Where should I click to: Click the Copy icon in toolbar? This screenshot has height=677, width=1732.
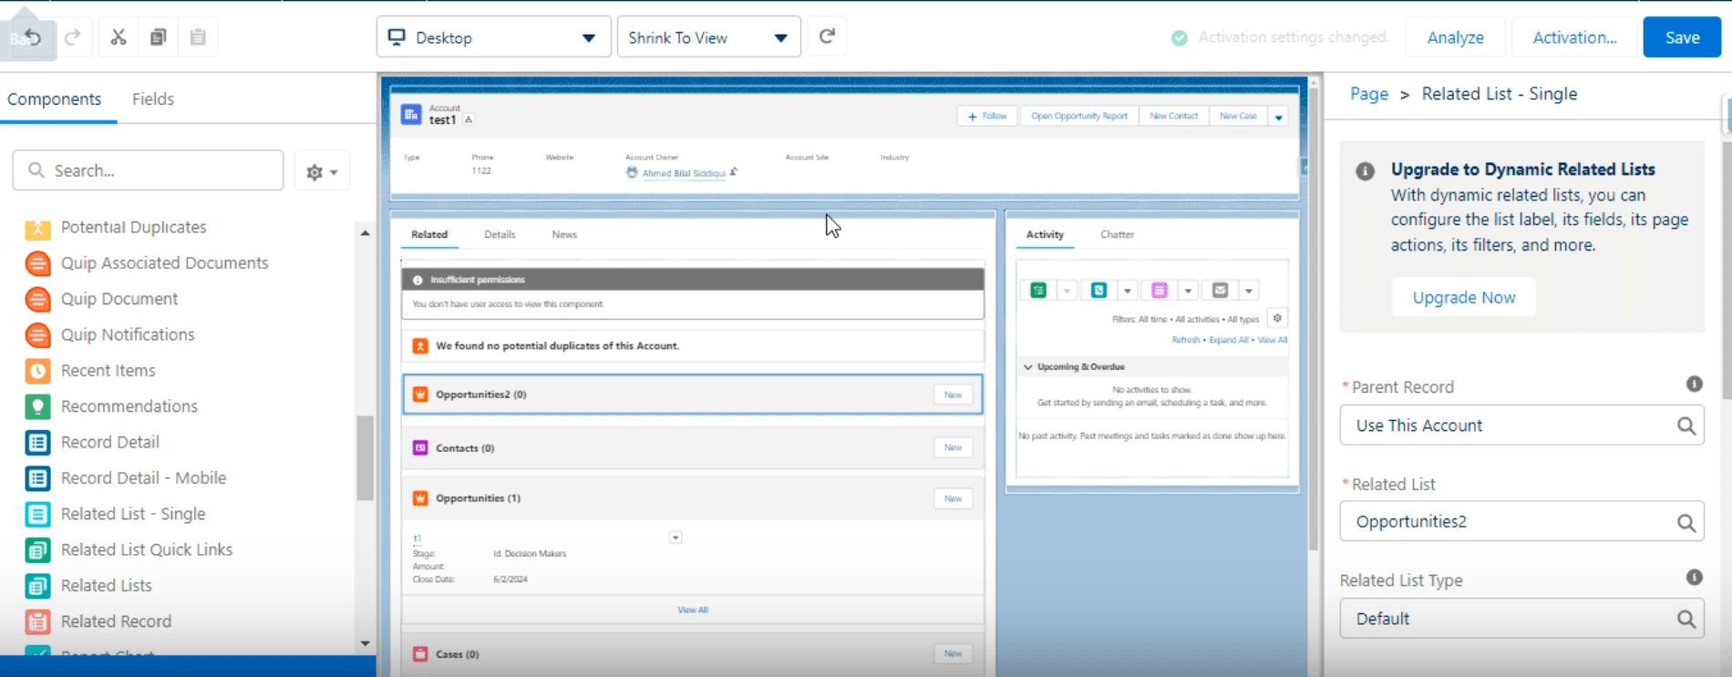158,37
